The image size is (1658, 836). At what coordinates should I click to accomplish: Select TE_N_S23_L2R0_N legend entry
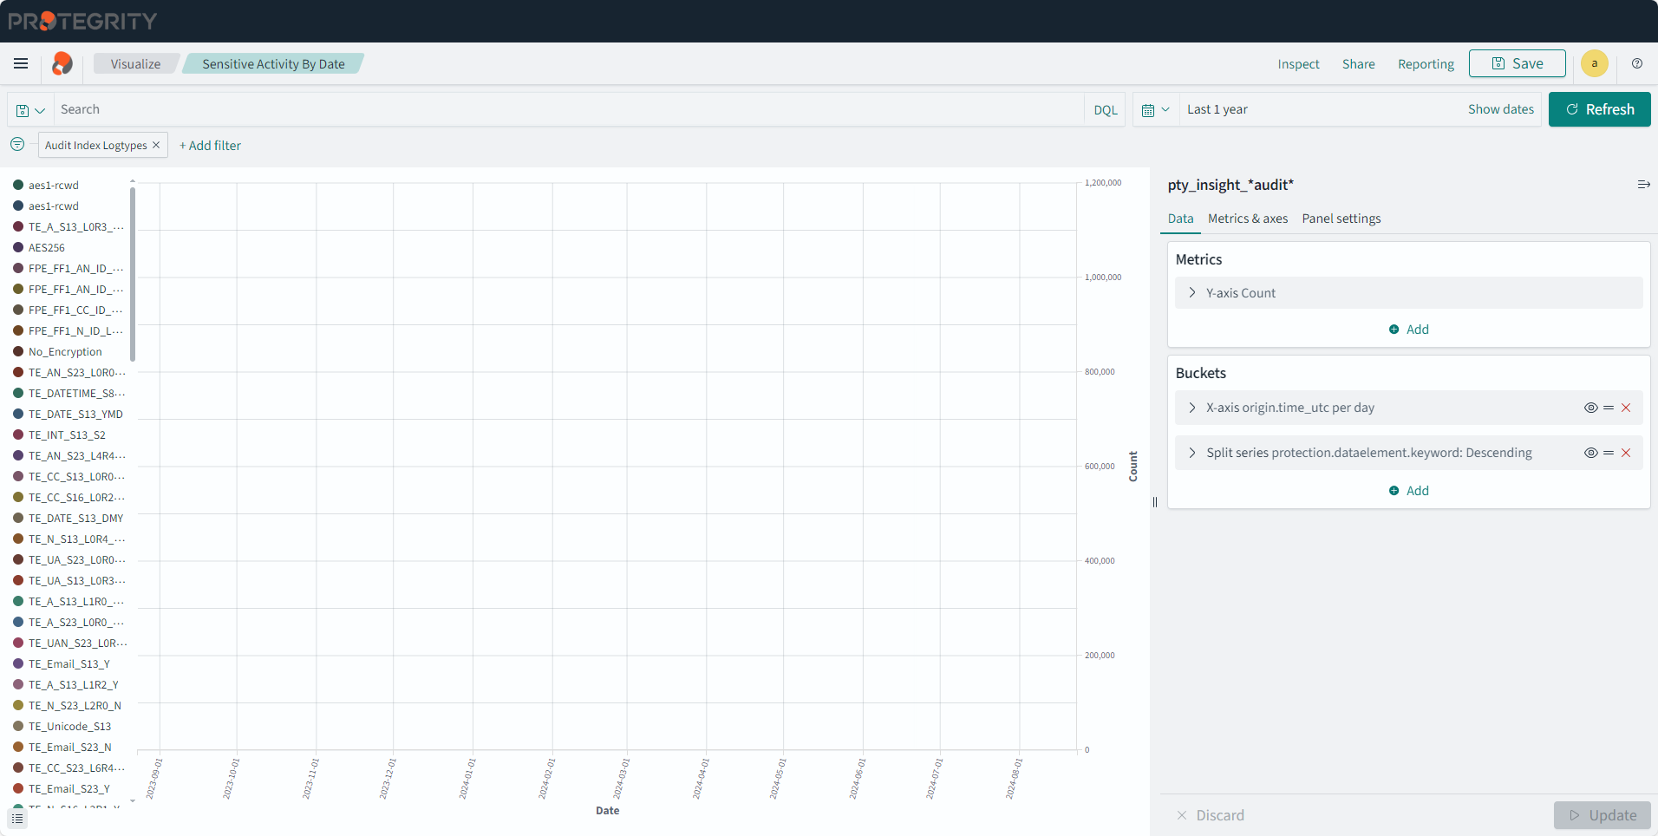75,705
